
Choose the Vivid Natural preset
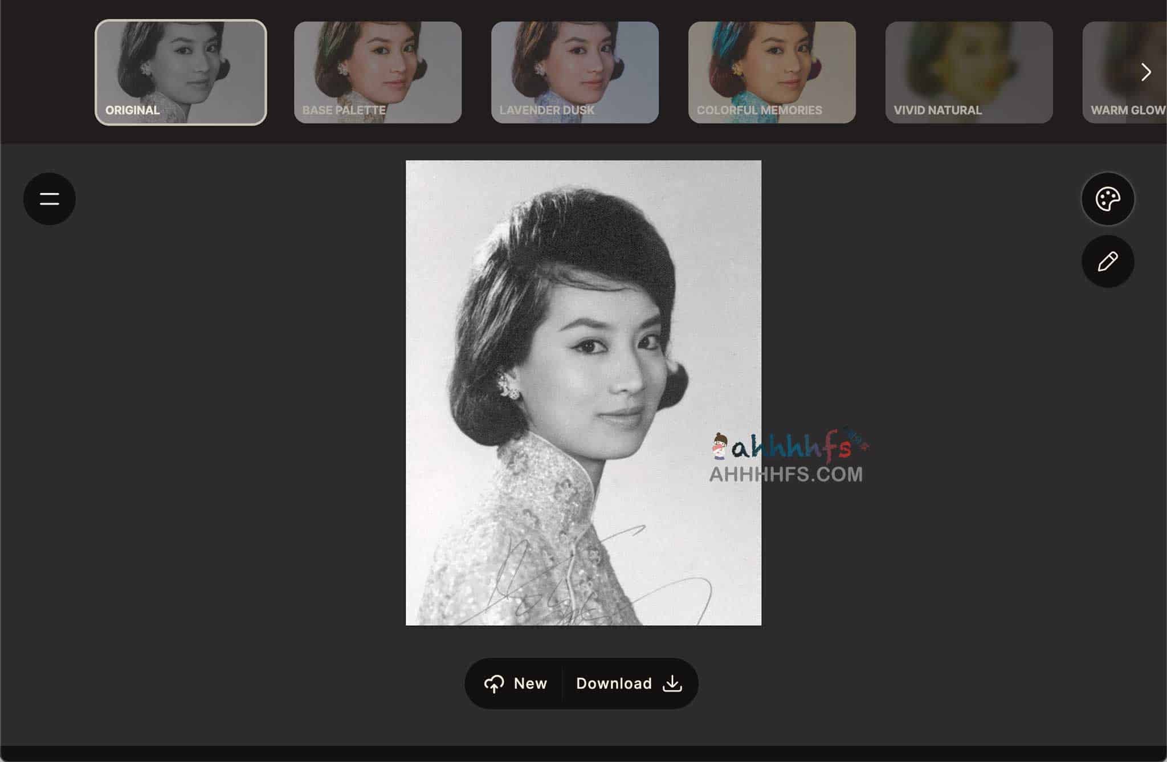click(969, 72)
